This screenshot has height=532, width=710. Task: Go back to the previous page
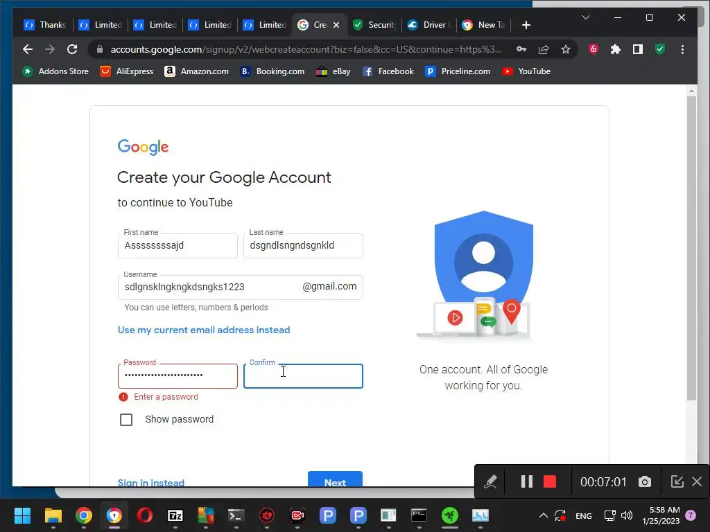(28, 49)
